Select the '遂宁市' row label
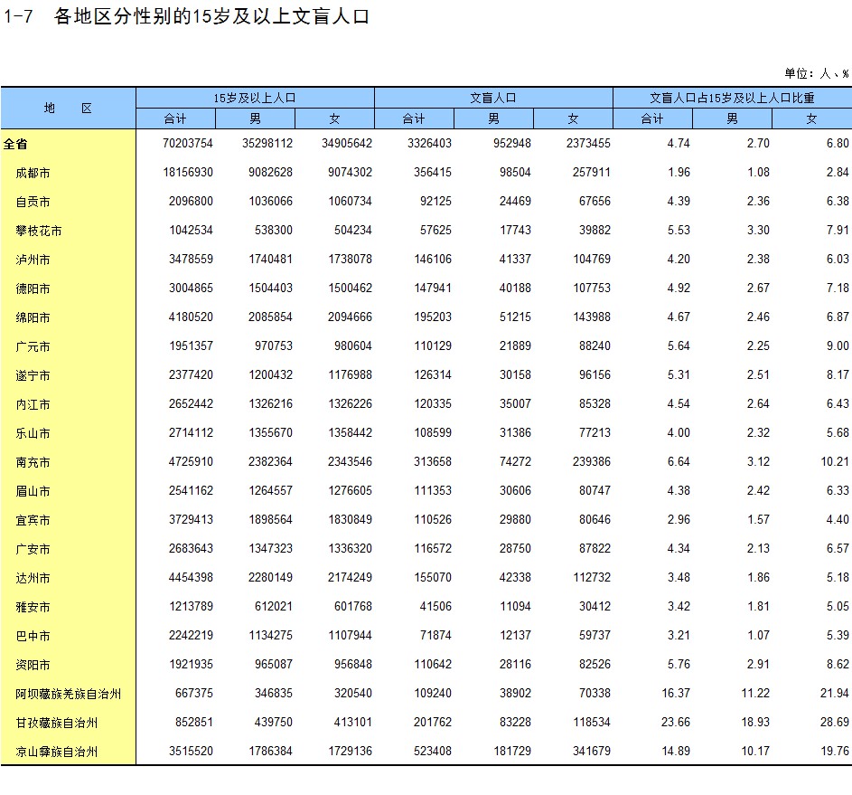Screen dimensions: 852x795 pos(33,375)
